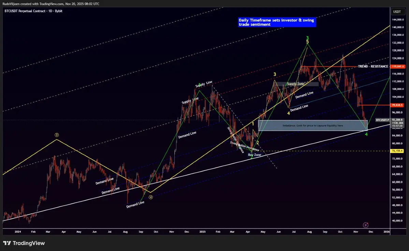This screenshot has width=409, height=251.
Task: Click the BTCUSDT.P symbol tag
Action: tap(382, 120)
